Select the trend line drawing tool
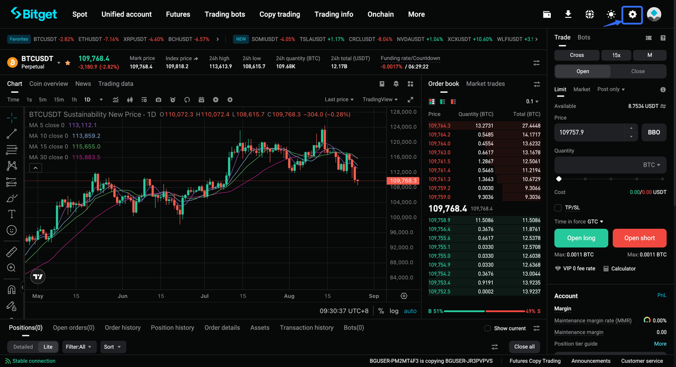Screen dimensions: 676x367 tap(12, 133)
